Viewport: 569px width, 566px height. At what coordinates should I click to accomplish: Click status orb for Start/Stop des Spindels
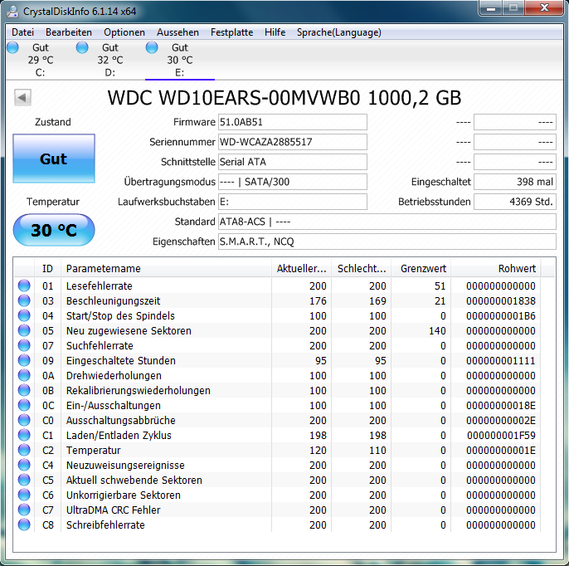tap(24, 315)
